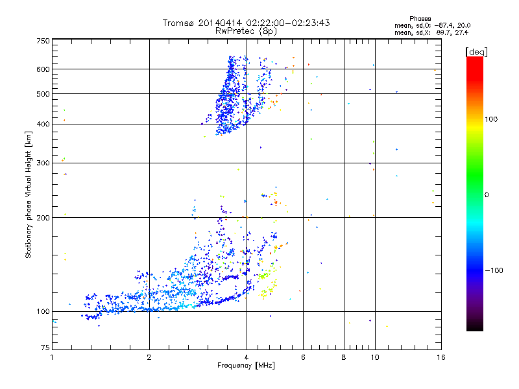The width and height of the screenshot is (519, 389).
Task: Click the '-100' colorbar tick label
Action: [494, 270]
